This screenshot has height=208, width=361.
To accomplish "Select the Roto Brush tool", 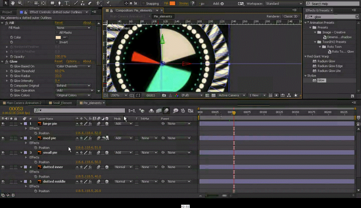I will (99, 3).
